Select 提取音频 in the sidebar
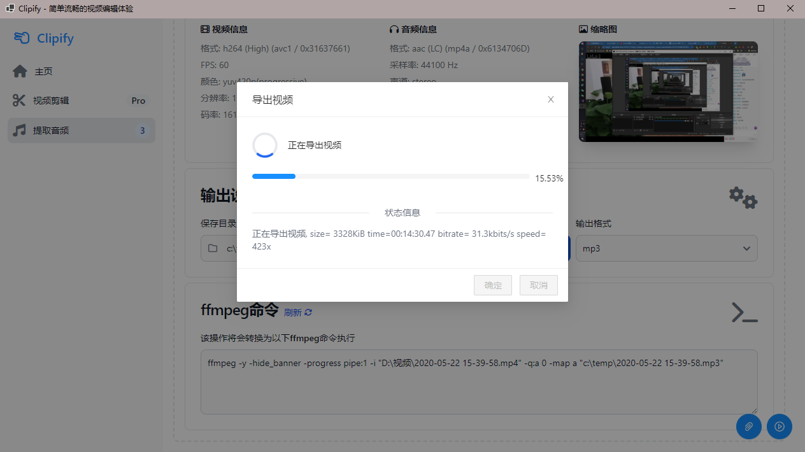Screen dimensions: 805x452 click(x=51, y=131)
